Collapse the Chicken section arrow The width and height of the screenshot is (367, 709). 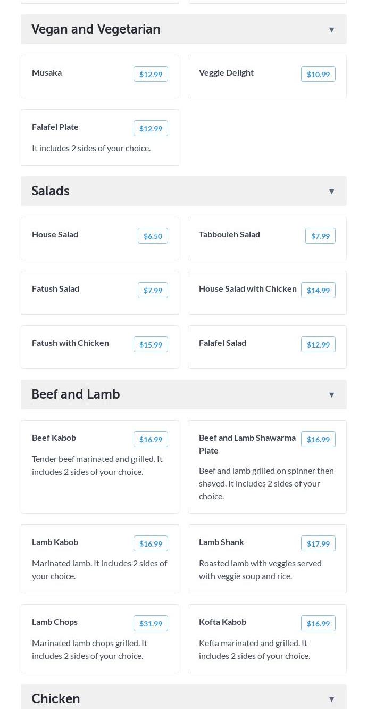point(331,699)
